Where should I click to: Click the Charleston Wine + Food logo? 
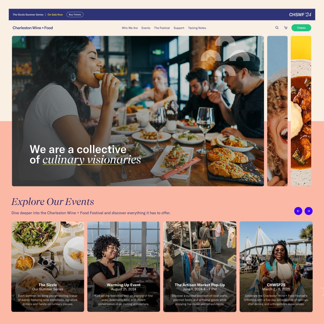pyautogui.click(x=33, y=28)
